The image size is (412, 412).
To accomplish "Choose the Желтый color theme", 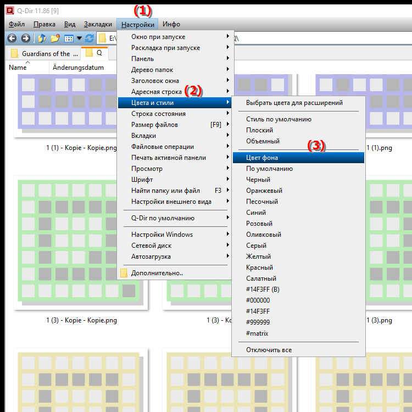I will 298,257.
